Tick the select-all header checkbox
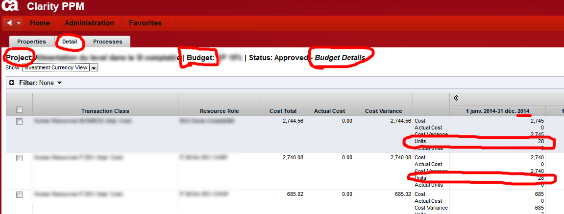Viewport: 564px width, 214px height. coord(20,110)
